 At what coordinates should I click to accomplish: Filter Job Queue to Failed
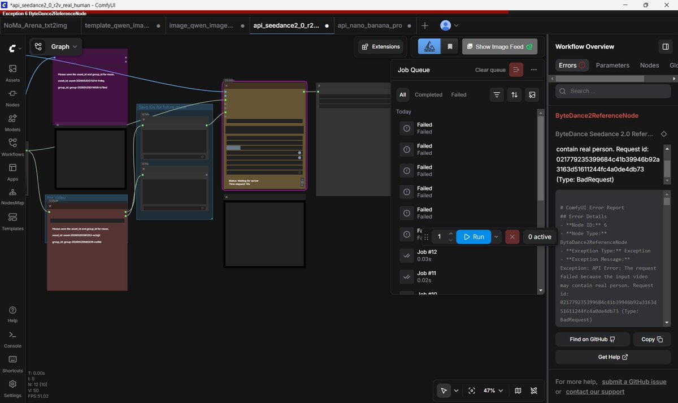click(x=459, y=95)
